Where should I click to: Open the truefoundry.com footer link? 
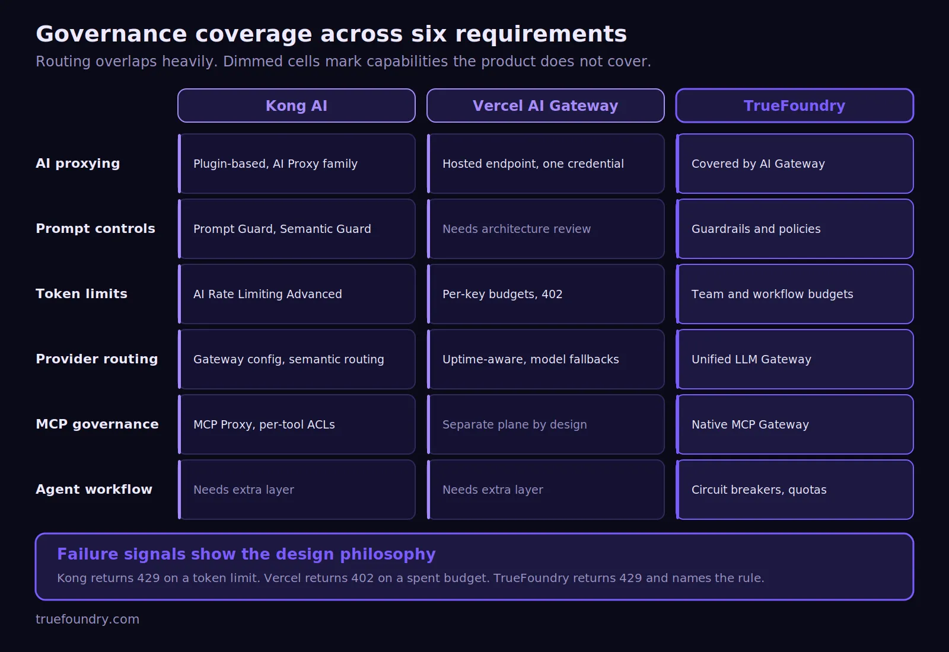point(87,619)
